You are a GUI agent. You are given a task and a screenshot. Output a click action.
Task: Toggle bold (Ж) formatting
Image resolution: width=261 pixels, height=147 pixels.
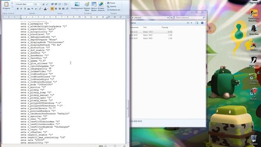(x=18, y=9)
